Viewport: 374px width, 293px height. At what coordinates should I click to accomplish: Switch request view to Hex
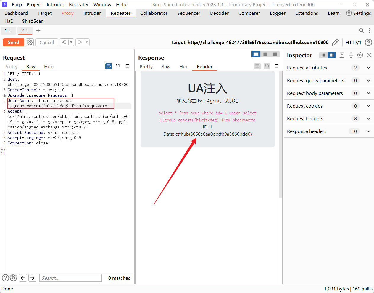pos(48,66)
